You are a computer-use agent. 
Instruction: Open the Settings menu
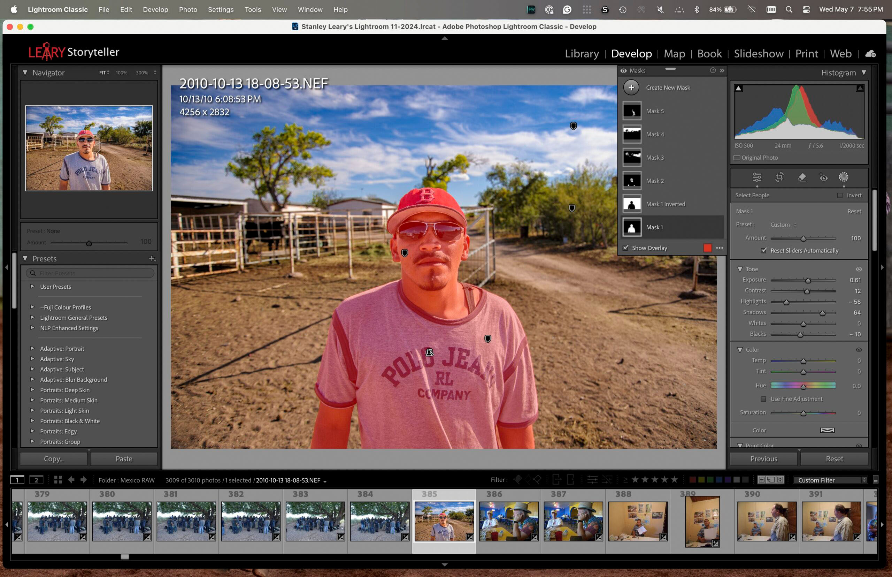(x=221, y=9)
